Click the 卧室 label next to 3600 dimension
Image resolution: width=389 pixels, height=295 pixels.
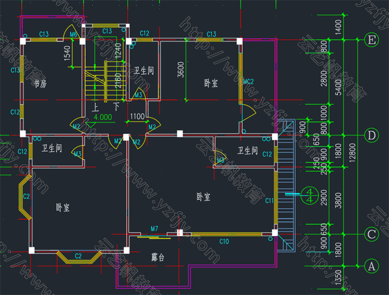(211, 83)
